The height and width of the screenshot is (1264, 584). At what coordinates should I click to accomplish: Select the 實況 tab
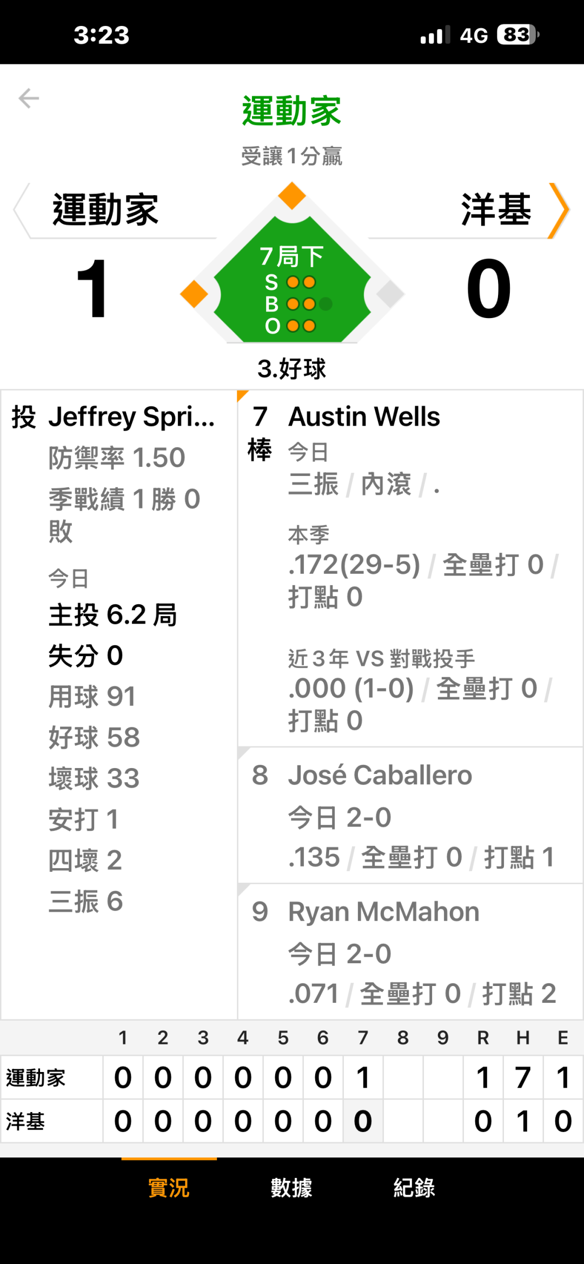pos(169,1188)
